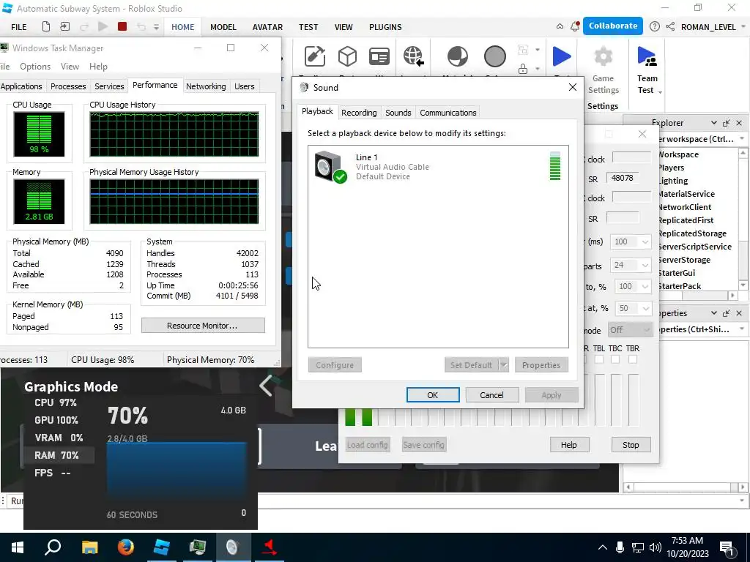The image size is (750, 562).
Task: Click the volume speaker tray icon
Action: (655, 547)
